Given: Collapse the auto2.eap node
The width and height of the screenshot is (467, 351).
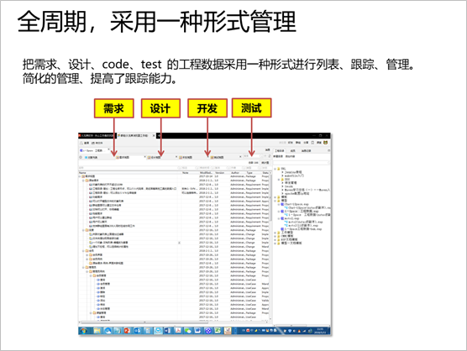Looking at the screenshot, I should (279, 218).
